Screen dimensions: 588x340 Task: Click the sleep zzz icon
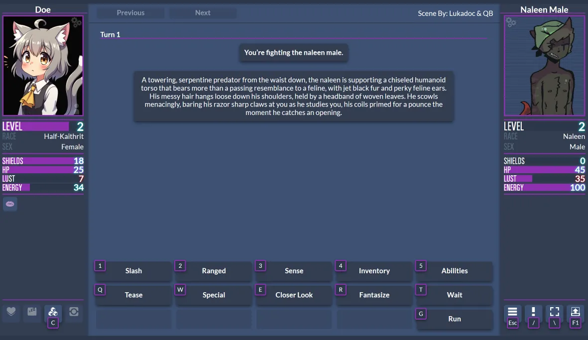click(32, 312)
